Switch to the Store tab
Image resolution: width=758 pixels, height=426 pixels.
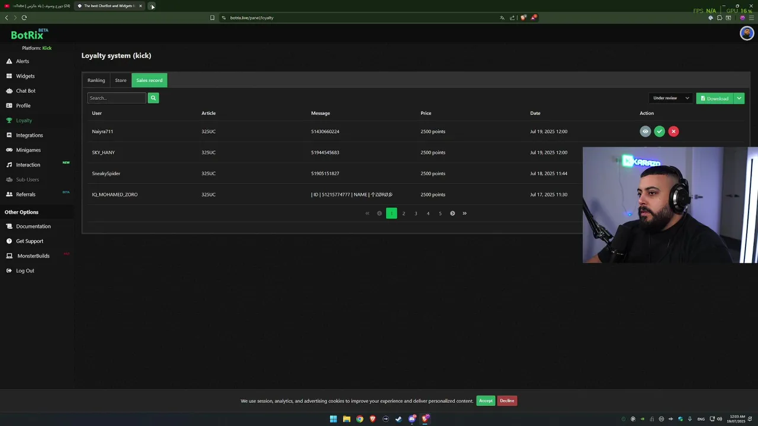click(121, 80)
